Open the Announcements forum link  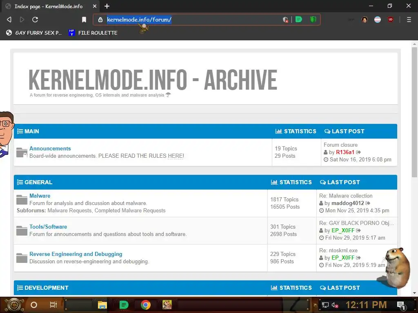(x=50, y=148)
